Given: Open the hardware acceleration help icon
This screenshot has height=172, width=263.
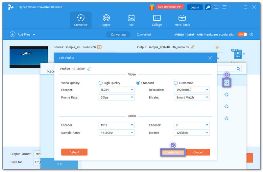Looking at the screenshot, I should coord(251,34).
